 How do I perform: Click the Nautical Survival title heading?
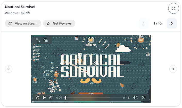20,7
